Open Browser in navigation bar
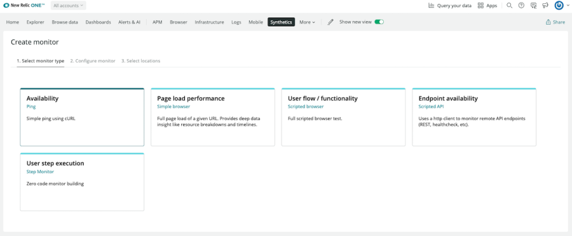Image resolution: width=572 pixels, height=236 pixels. 179,22
